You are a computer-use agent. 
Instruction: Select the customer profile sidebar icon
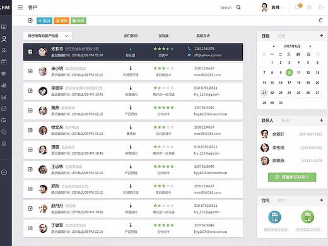(x=4, y=38)
